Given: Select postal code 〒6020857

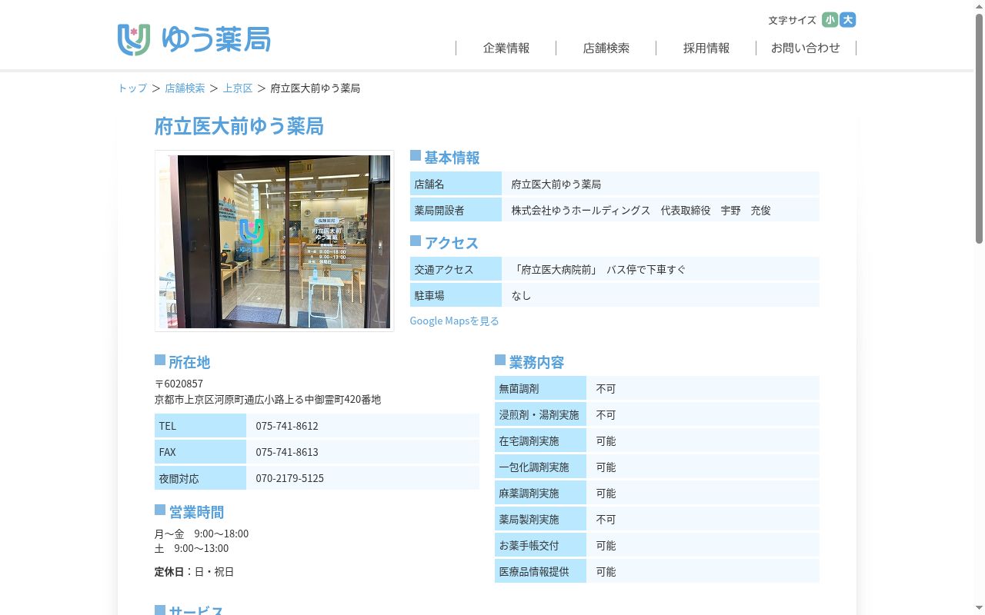Looking at the screenshot, I should 179,384.
